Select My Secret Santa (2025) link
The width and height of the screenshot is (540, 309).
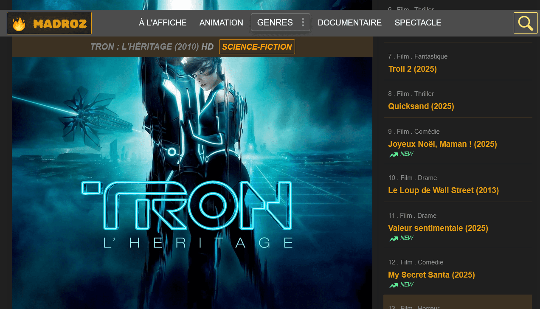click(431, 275)
